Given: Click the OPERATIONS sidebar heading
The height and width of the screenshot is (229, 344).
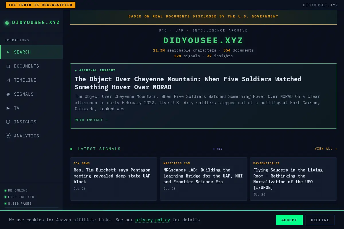Looking at the screenshot, I should [17, 40].
